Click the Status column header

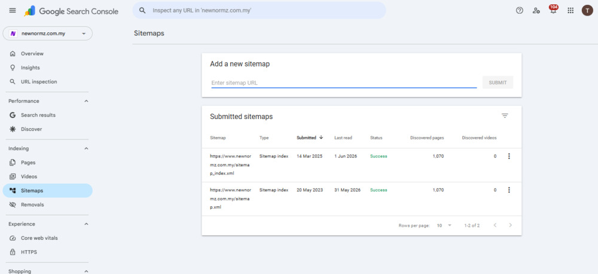(376, 138)
